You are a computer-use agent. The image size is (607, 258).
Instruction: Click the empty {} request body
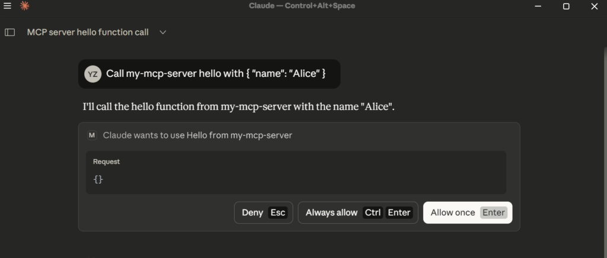tap(98, 179)
